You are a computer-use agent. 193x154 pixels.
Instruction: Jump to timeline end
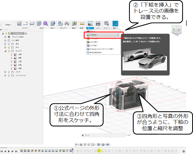tap(16, 151)
